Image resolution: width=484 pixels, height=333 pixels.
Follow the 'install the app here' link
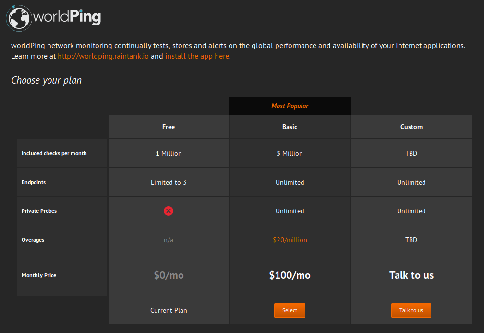[197, 56]
